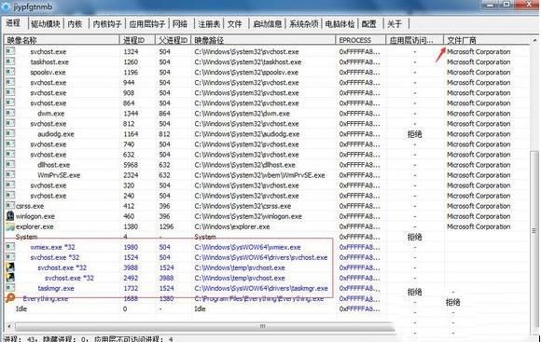Screen dimensions: 541x342
Task: Click the icon of svchost.exe with PID 740
Action: [x=10, y=144]
